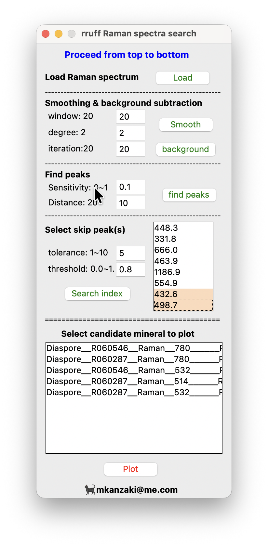
Task: Pick the Diaspore R060287 Raman 514 candidate
Action: 133,382
